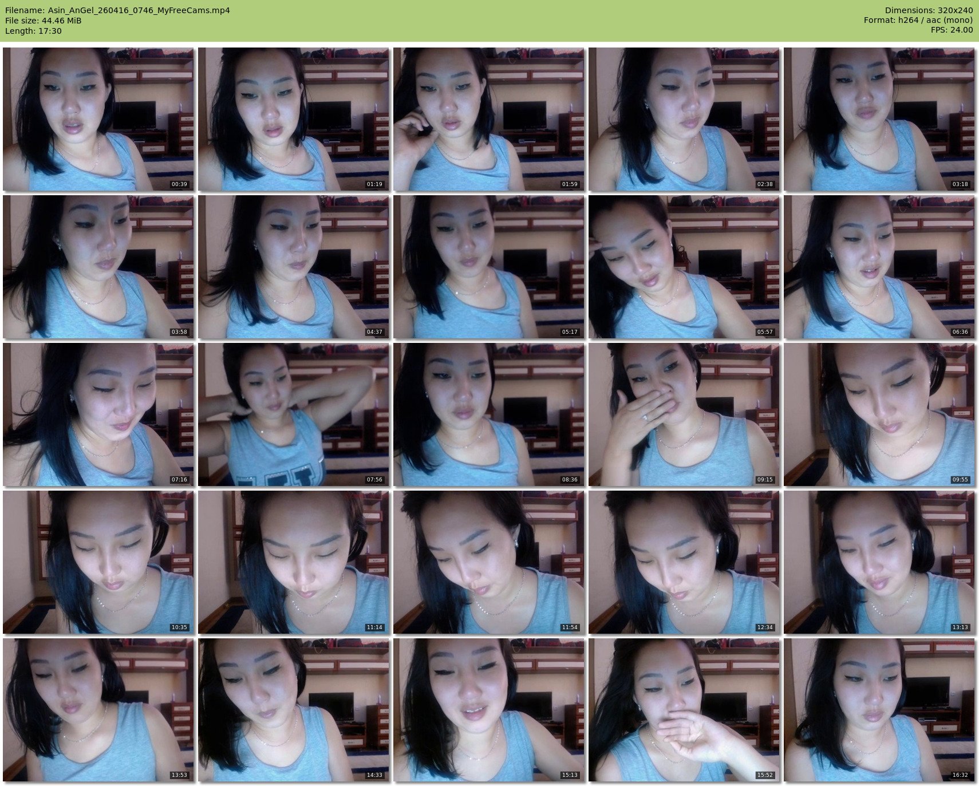Image resolution: width=979 pixels, height=786 pixels.
Task: Click the Dimensions 320x240 text
Action: (929, 10)
